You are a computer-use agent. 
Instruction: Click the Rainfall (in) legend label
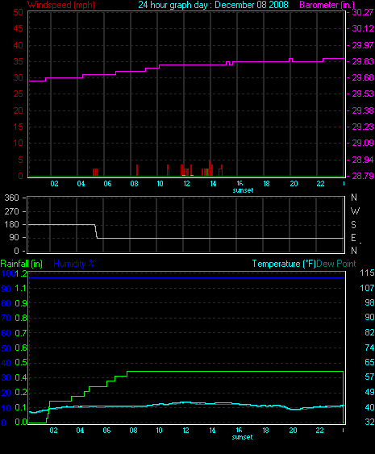point(22,264)
